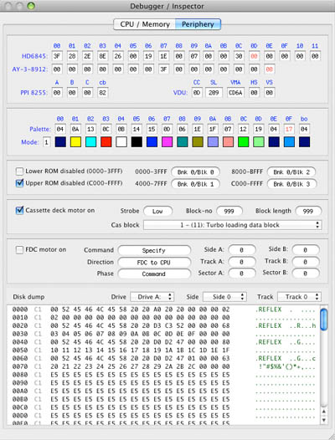The height and width of the screenshot is (440, 335).
Task: Click the magenta palette swatch for pen 07
Action: [167, 142]
